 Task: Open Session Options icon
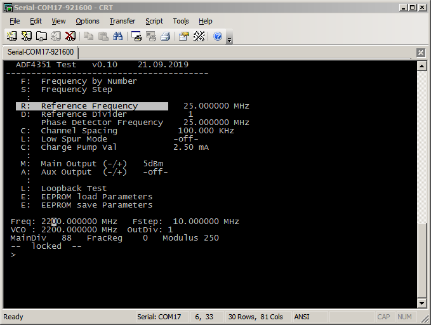pyautogui.click(x=184, y=36)
